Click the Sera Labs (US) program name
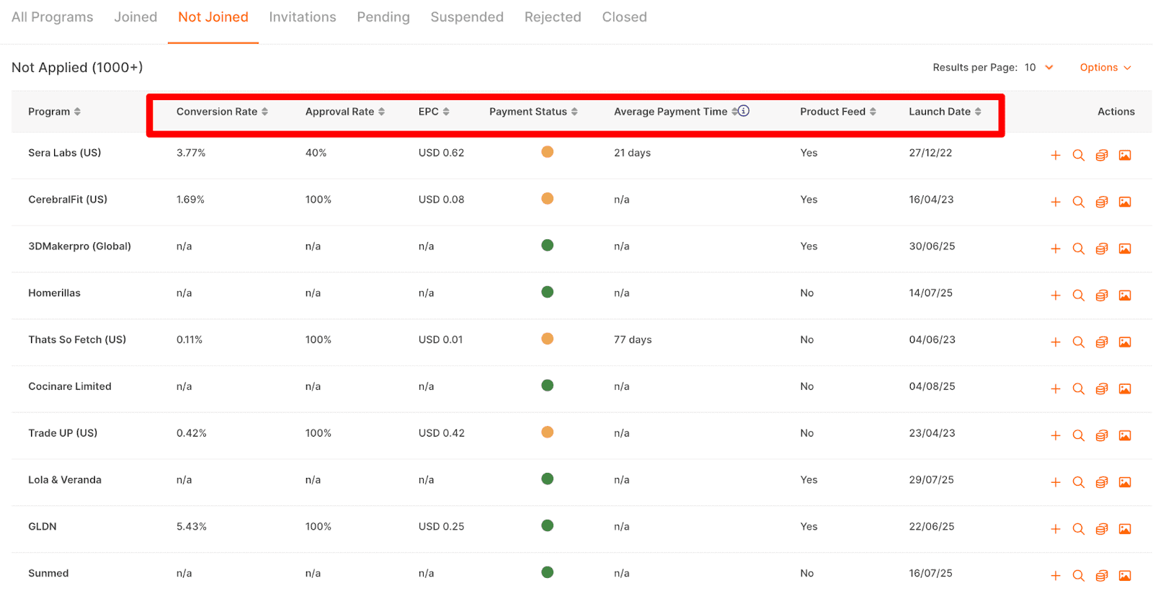 click(65, 153)
